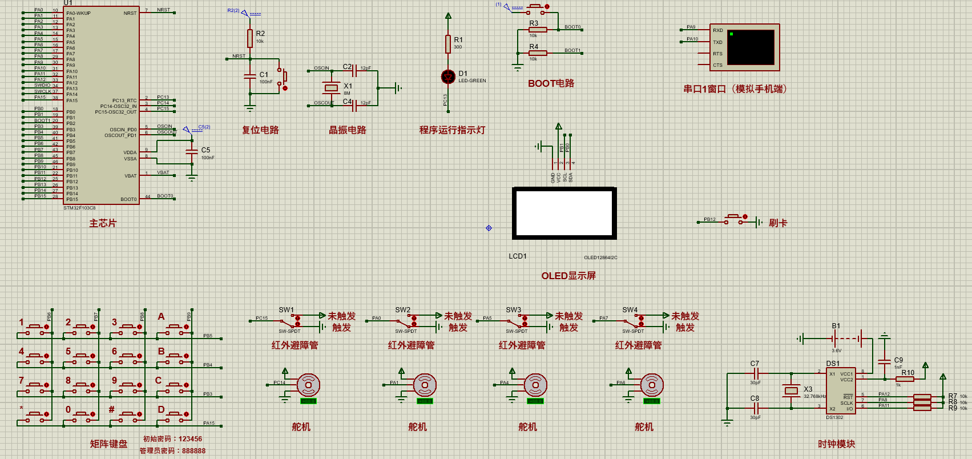Viewport: 972px width, 459px height.
Task: Click the D1 LED-GREEN indicator
Action: 448,76
